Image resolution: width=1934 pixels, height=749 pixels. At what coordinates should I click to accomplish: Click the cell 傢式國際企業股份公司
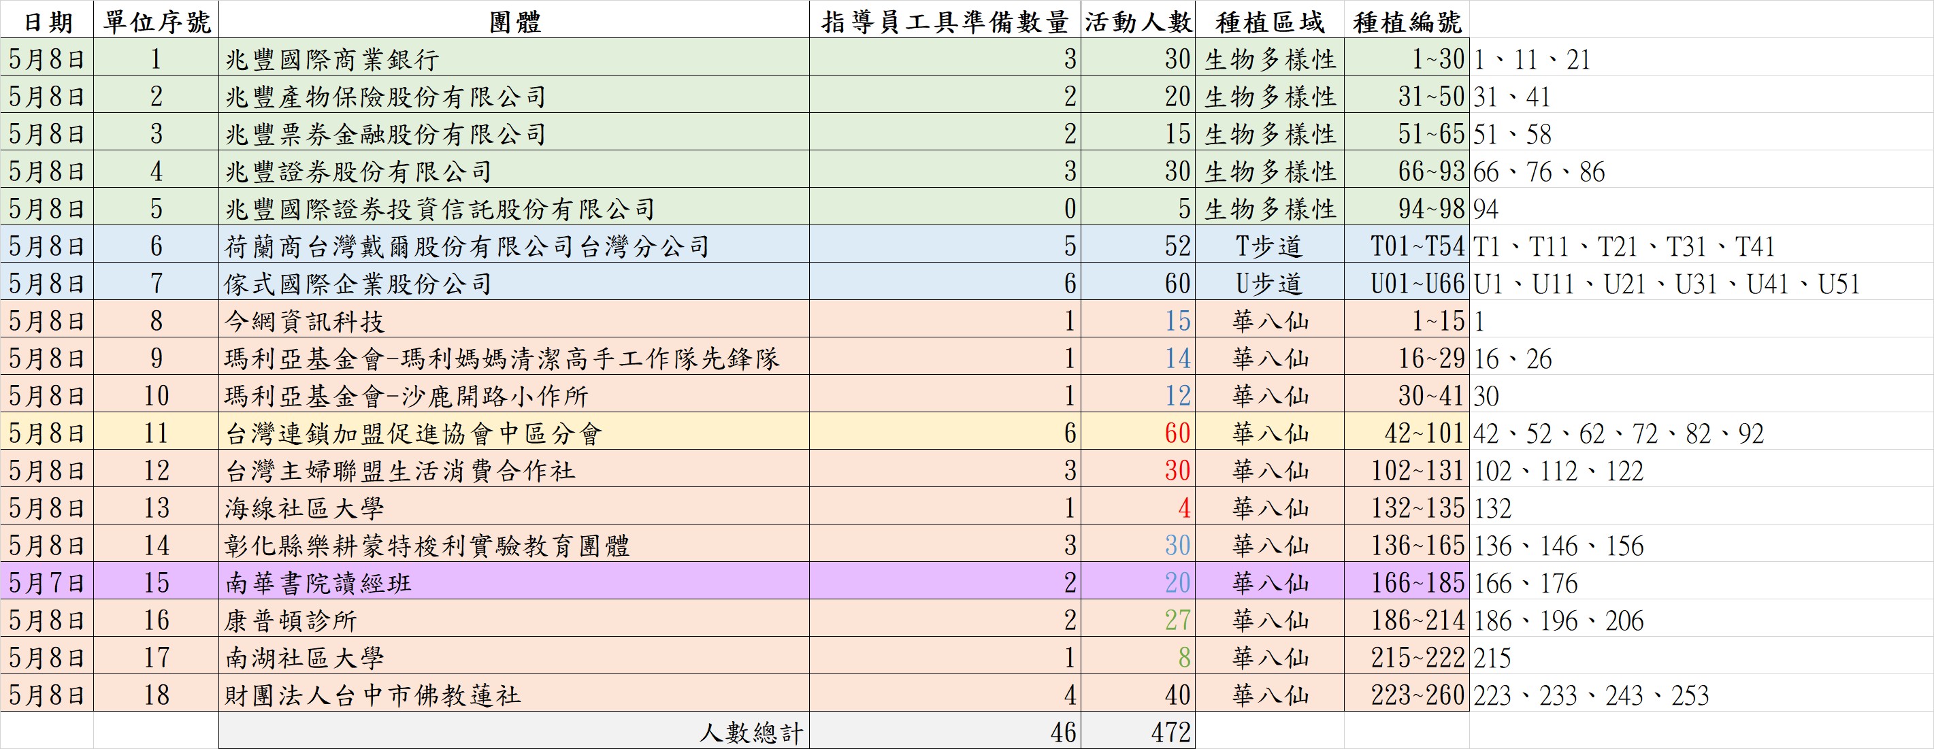point(514,283)
